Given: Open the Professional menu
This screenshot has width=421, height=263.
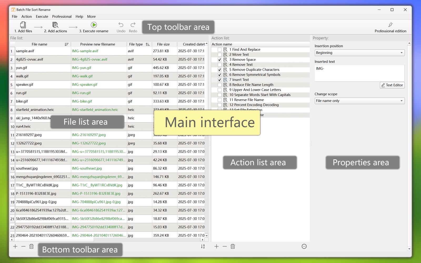Looking at the screenshot, I should click(62, 16).
